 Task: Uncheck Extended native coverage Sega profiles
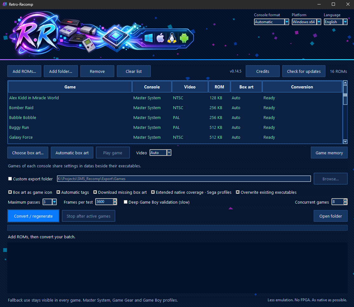(153, 192)
